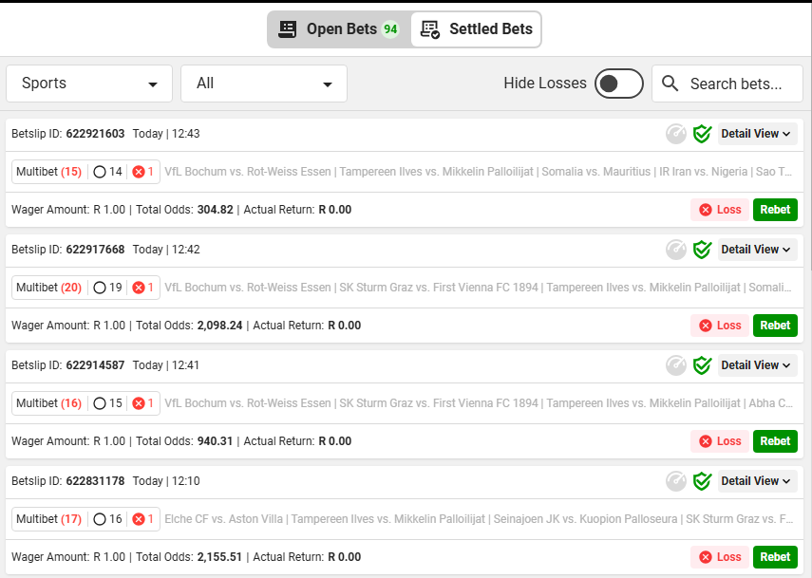Viewport: 812px width, 578px height.
Task: Click the gauge icon for betslip 622917668
Action: pos(676,250)
